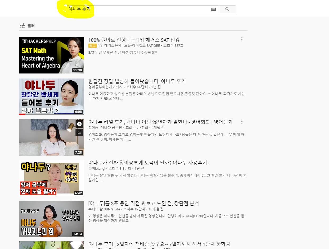Open title 야나두 리얼 후기, 캐나다 이민 28년차가 말한다
329x249 pixels.
(160, 122)
